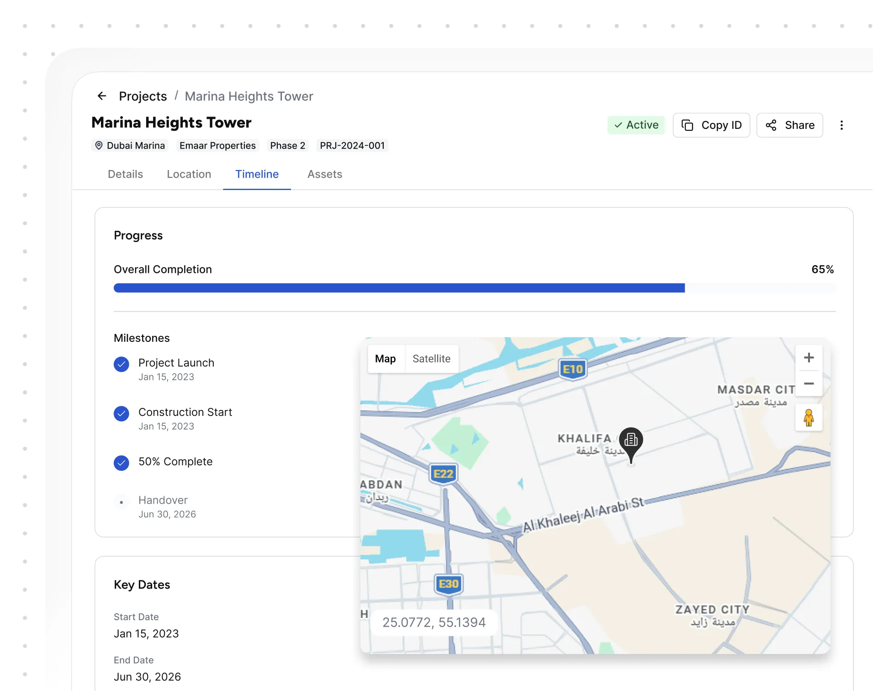The image size is (873, 691).
Task: Open the three-dot more options menu
Action: [x=841, y=125]
